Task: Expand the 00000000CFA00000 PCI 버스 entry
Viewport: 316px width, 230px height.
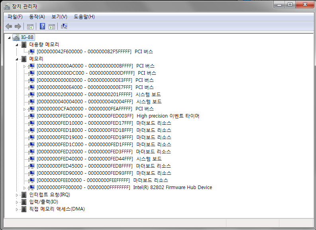Action: click(x=24, y=109)
